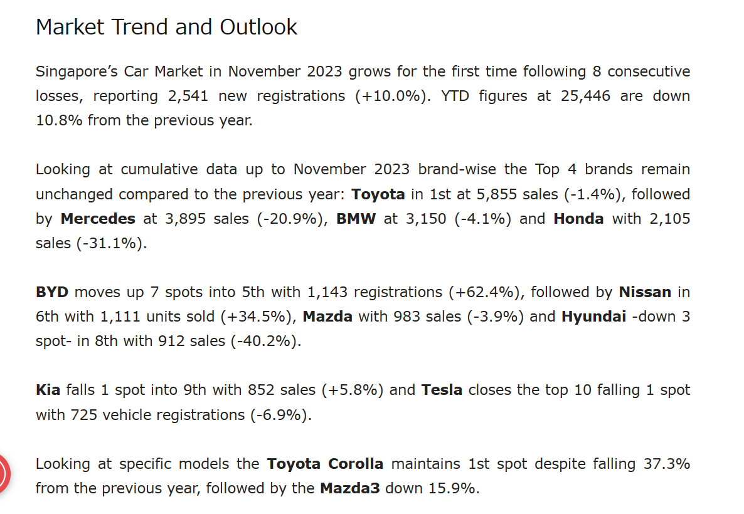Screen dimensions: 744x514
Task: Click the 37.3% percentage in last paragraph
Action: click(667, 464)
